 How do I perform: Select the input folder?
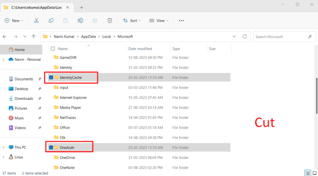(x=64, y=88)
